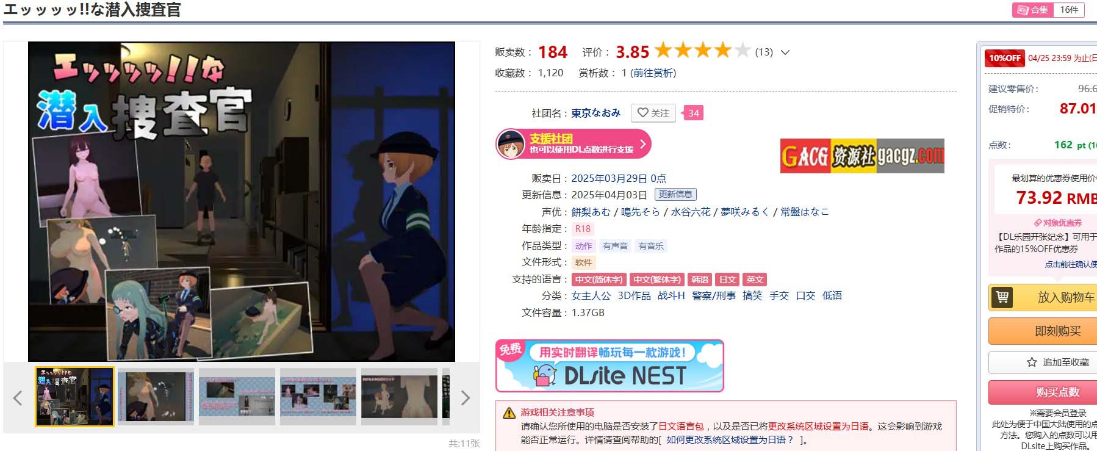This screenshot has height=451, width=1097.
Task: Show previous gallery thumbnails with left arrow
Action: click(17, 398)
